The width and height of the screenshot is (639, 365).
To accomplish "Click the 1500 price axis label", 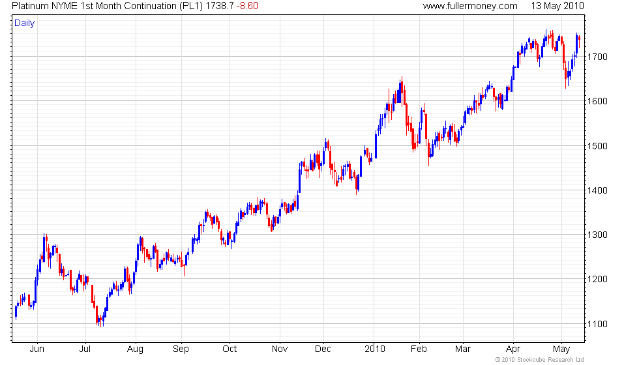I will 597,146.
